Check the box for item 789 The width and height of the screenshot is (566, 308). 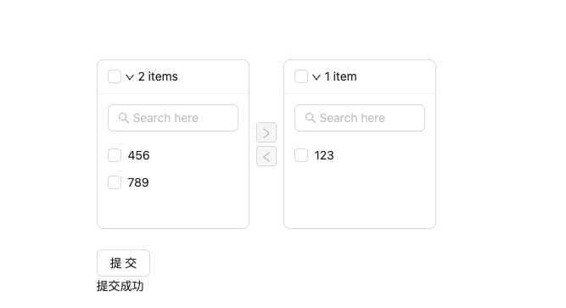[x=115, y=182]
